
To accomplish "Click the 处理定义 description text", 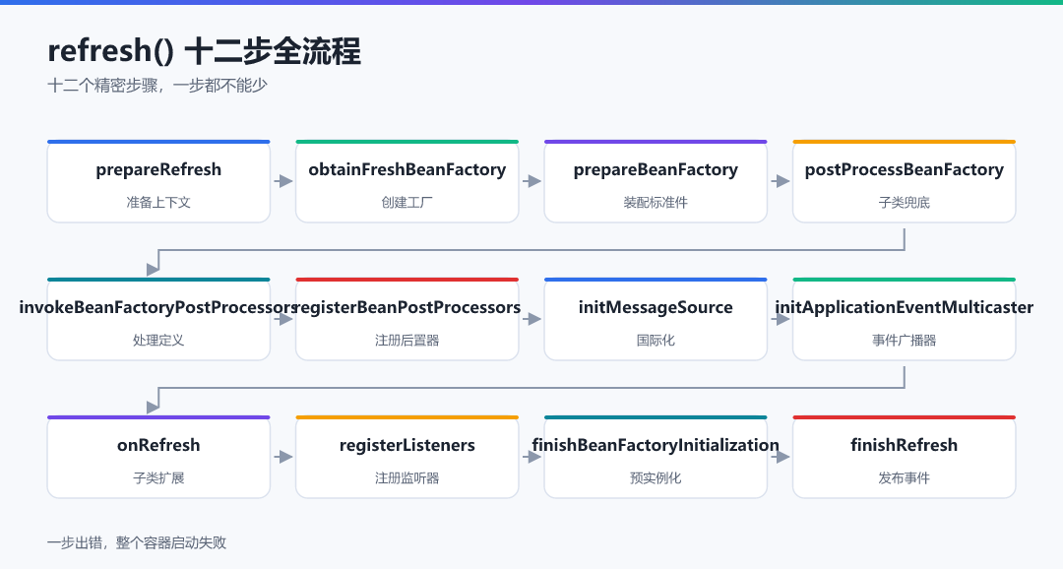I will tap(158, 340).
